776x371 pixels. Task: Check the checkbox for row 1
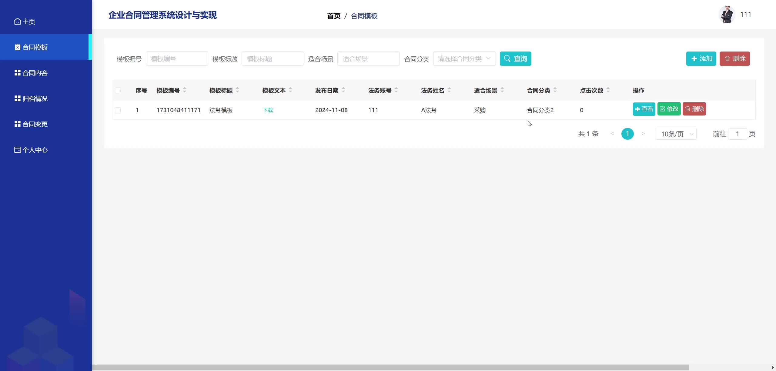pos(118,110)
